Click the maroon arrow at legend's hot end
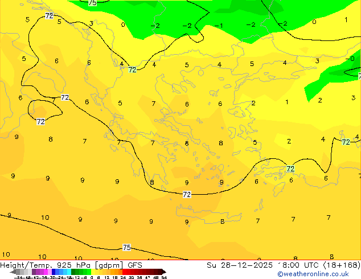Screen dimensions: 361x279 (164, 272)
